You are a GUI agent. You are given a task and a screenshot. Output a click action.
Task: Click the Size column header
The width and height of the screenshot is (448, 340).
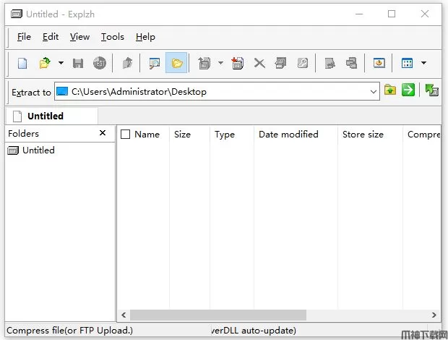pos(183,135)
